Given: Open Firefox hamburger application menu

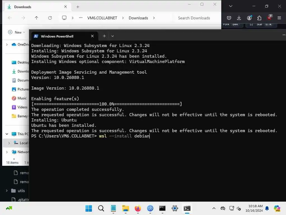Looking at the screenshot, I should pyautogui.click(x=279, y=18).
